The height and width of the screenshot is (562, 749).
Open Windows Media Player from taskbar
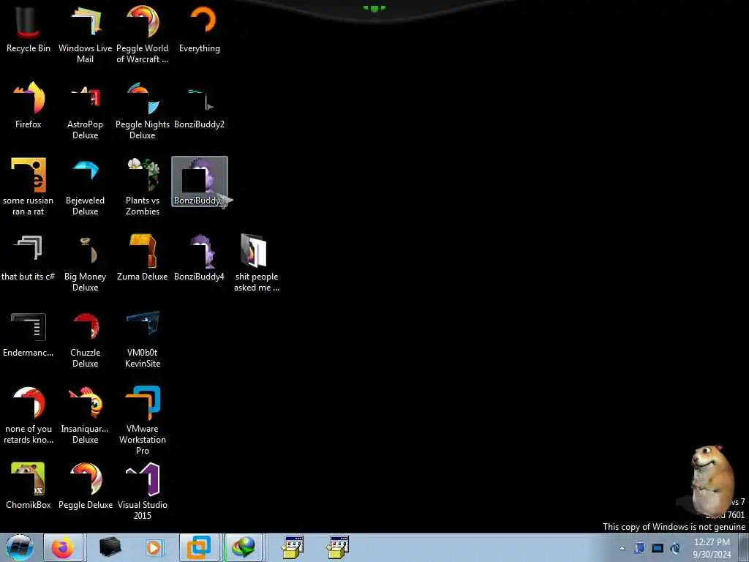click(x=154, y=547)
